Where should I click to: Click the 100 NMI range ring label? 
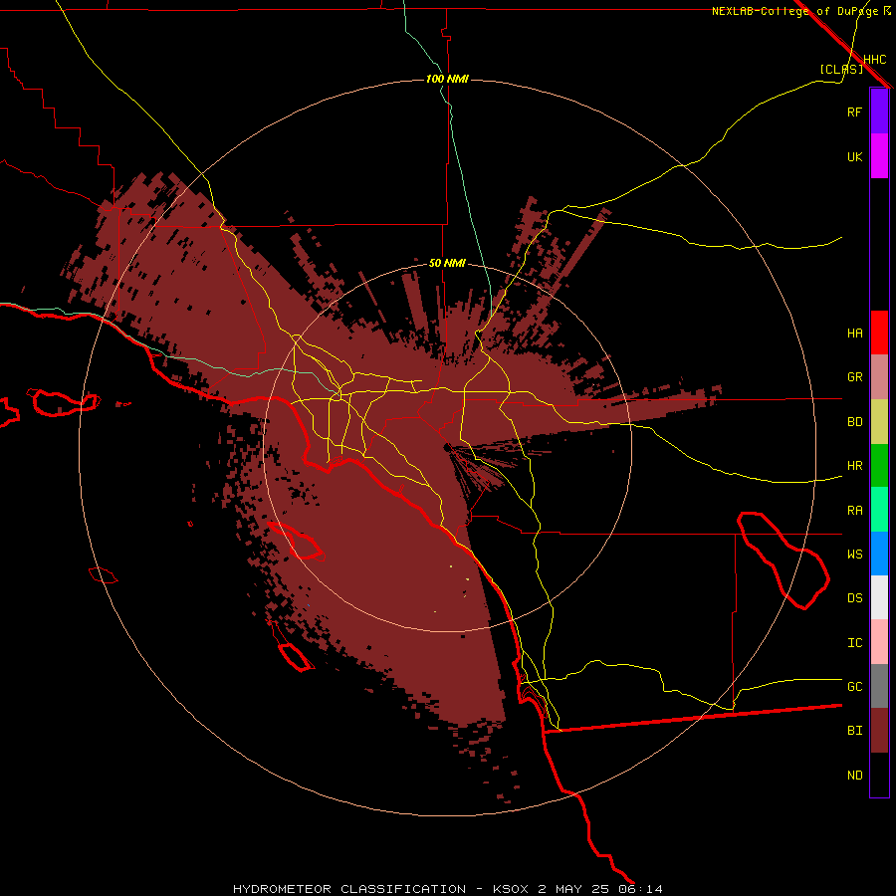[x=447, y=79]
